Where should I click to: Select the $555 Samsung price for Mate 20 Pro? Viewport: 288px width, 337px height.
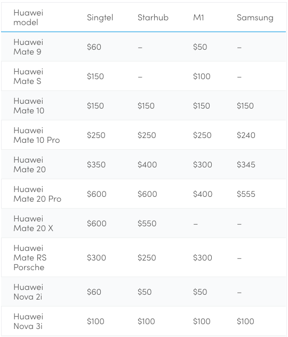click(246, 194)
